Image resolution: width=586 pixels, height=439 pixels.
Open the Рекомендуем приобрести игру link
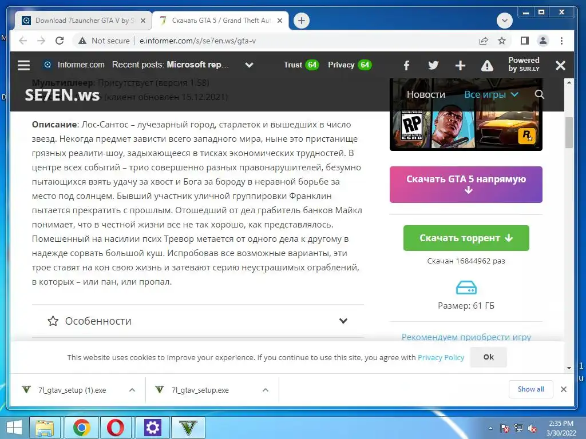(466, 337)
